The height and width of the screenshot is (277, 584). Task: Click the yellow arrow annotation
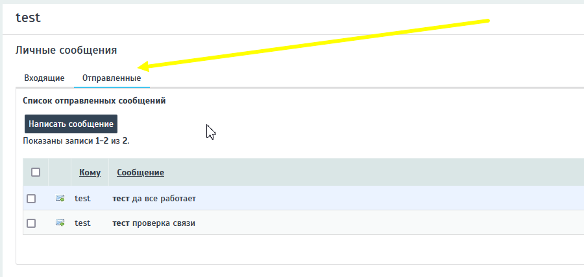[311, 43]
